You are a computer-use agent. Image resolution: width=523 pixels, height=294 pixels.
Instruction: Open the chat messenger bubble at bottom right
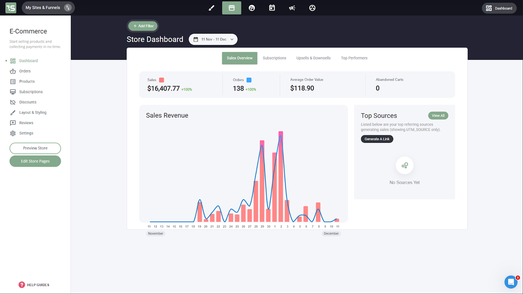pos(511,282)
